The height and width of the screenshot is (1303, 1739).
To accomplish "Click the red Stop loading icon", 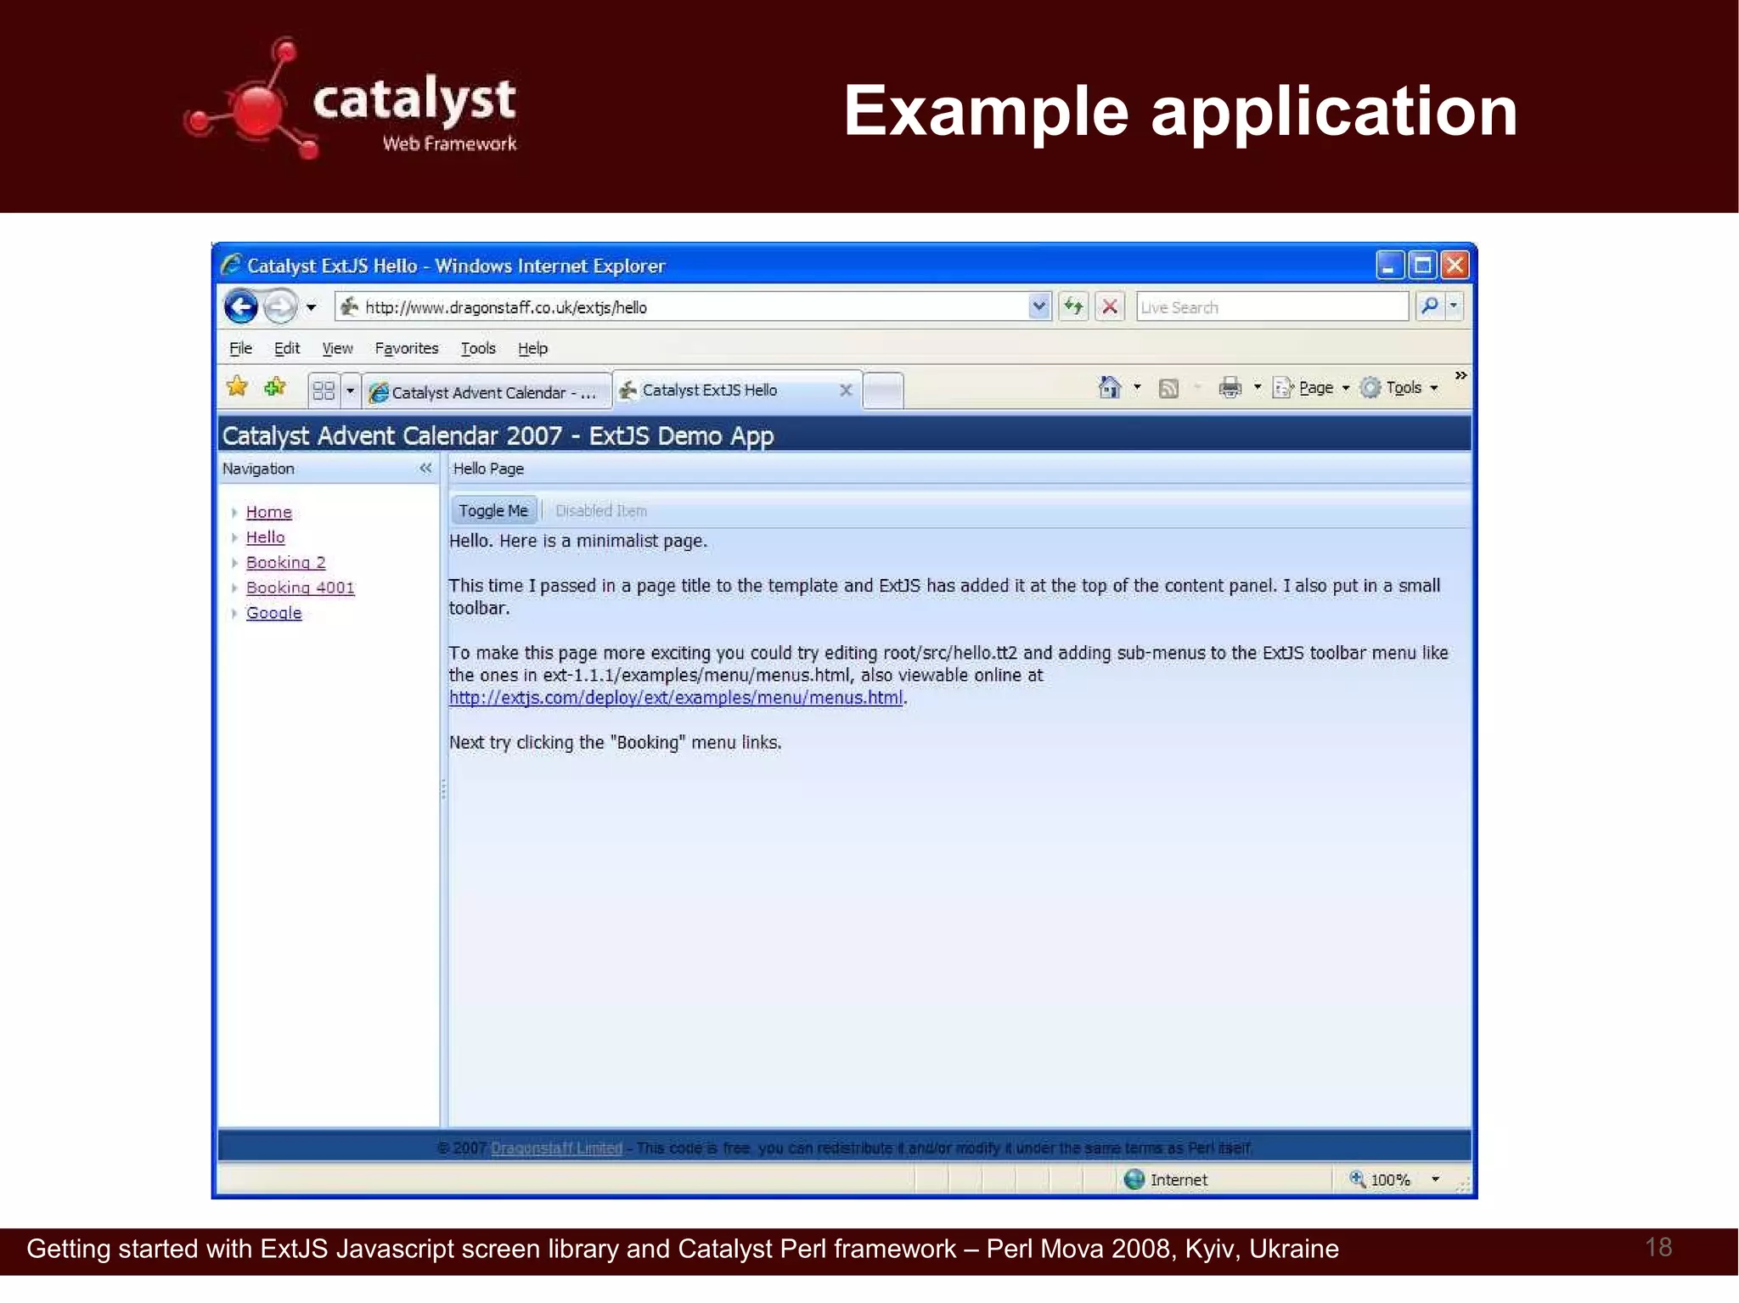I will pyautogui.click(x=1109, y=306).
